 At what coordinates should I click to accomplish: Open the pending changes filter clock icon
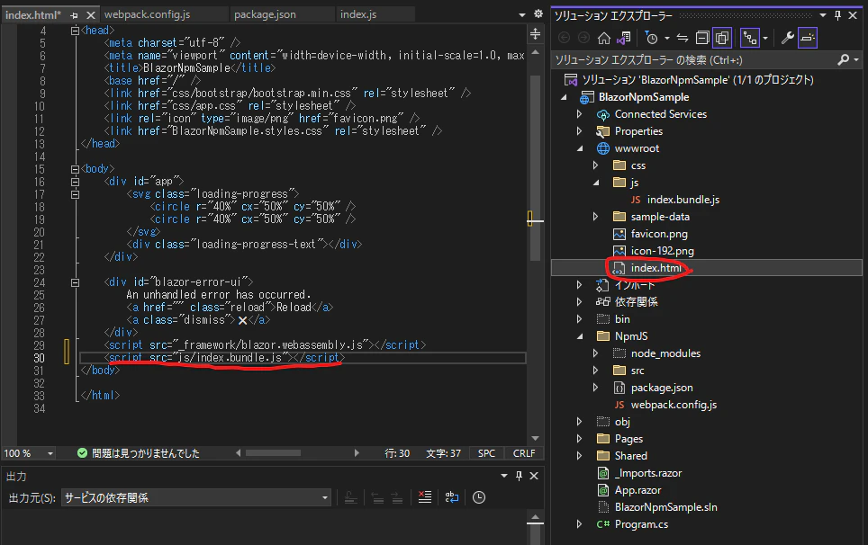pos(652,38)
